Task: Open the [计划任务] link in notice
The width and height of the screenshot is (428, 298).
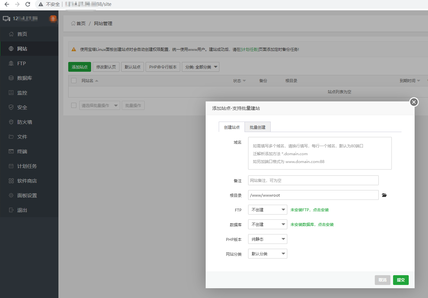Action: [249, 50]
